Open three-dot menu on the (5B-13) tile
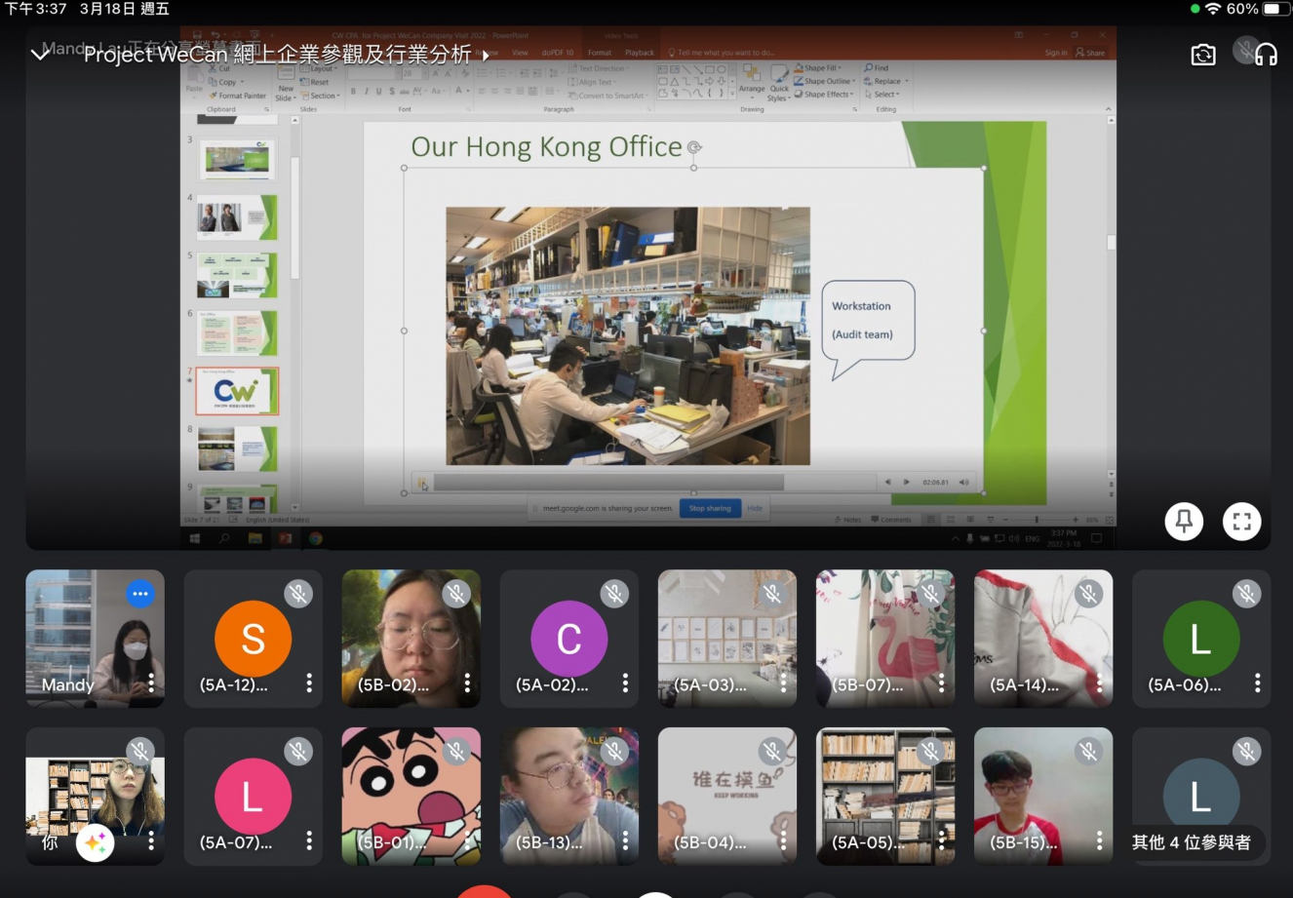Image resolution: width=1293 pixels, height=898 pixels. coord(625,840)
